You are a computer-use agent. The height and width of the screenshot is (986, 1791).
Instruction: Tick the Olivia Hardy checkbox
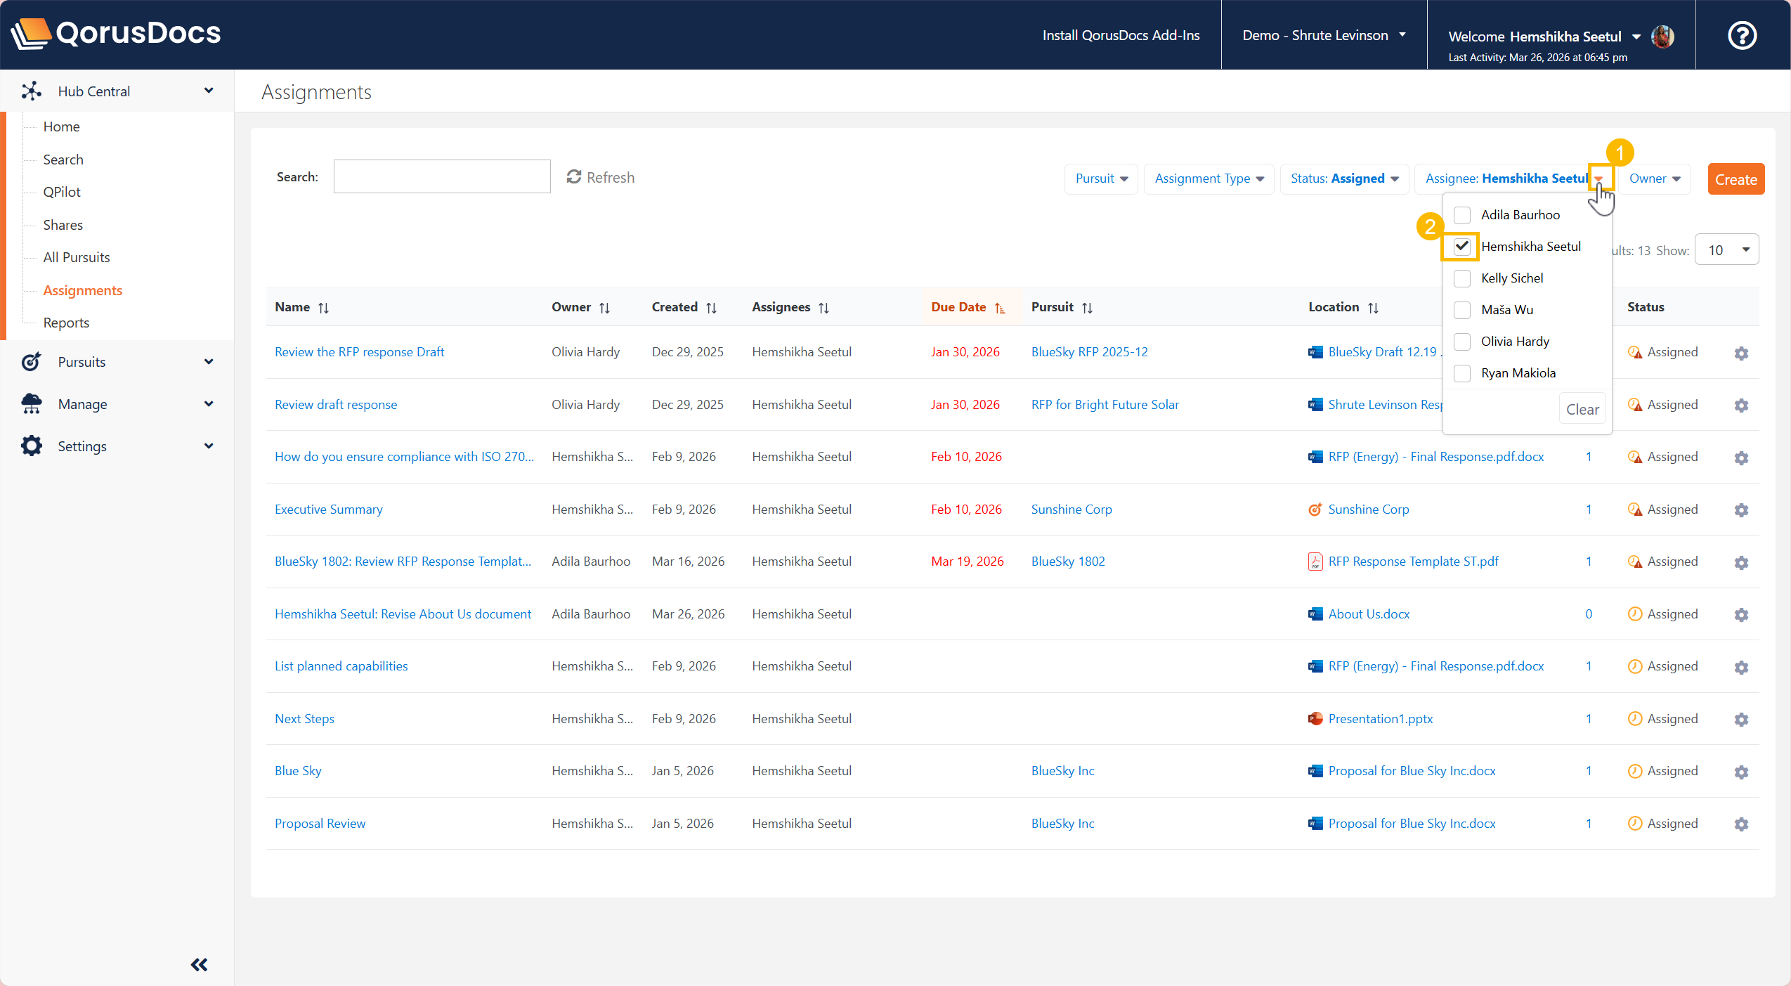click(1462, 342)
